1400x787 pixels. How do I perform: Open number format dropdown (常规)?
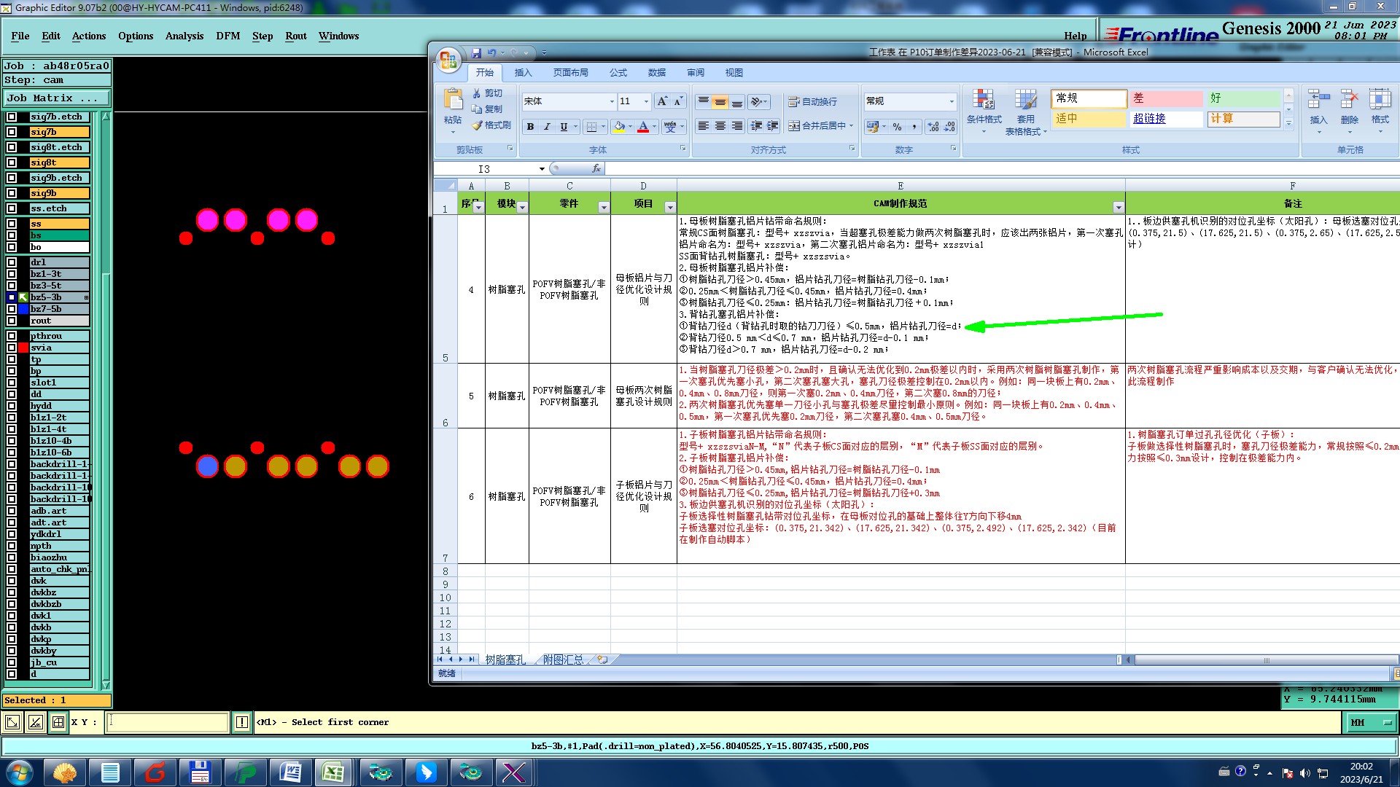(x=951, y=101)
